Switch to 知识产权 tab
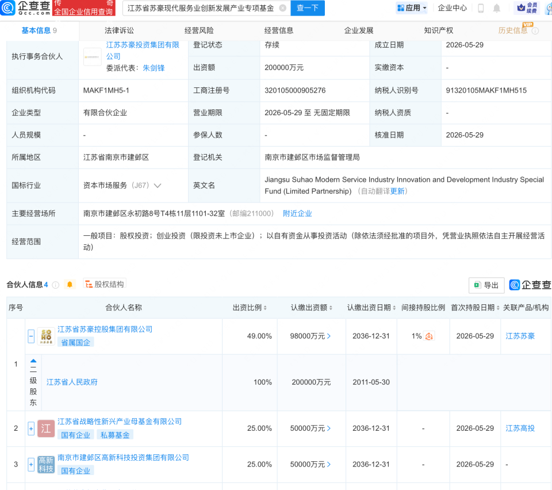 [x=439, y=31]
